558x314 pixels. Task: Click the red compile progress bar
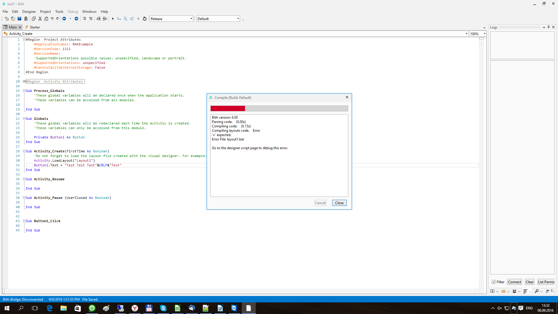coord(228,108)
